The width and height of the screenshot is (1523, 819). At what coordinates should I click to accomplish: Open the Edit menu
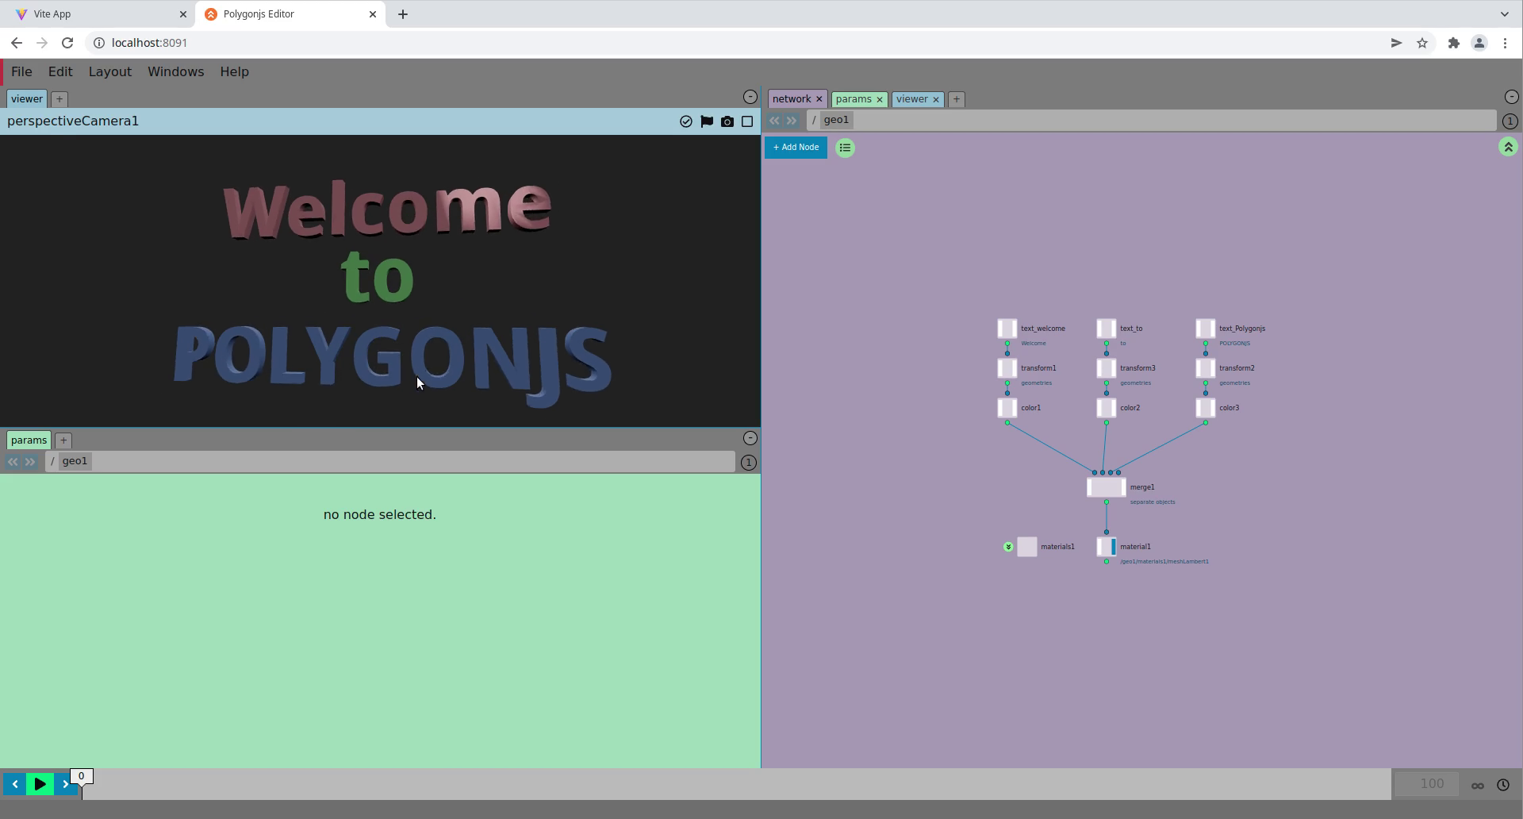point(60,71)
